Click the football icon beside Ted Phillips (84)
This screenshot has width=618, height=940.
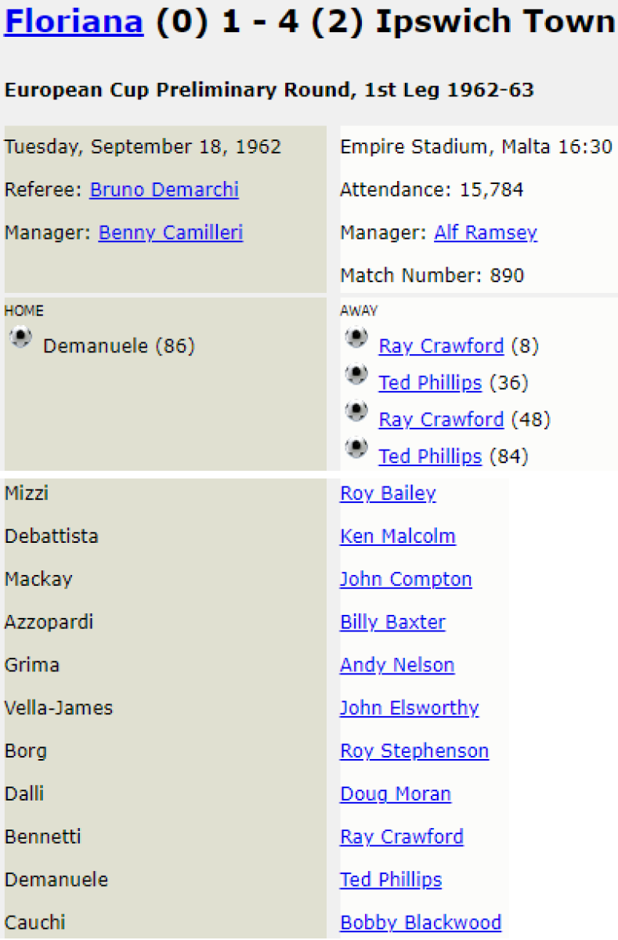[356, 448]
